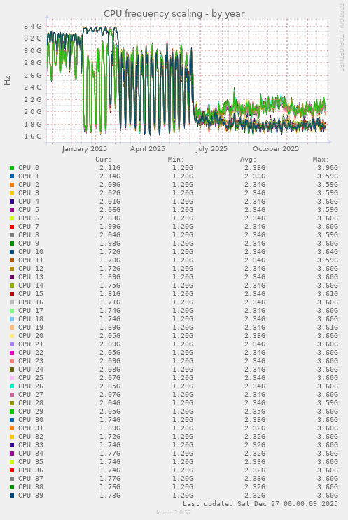Click the dark blue legend swatch for CPU 39

tap(12, 496)
